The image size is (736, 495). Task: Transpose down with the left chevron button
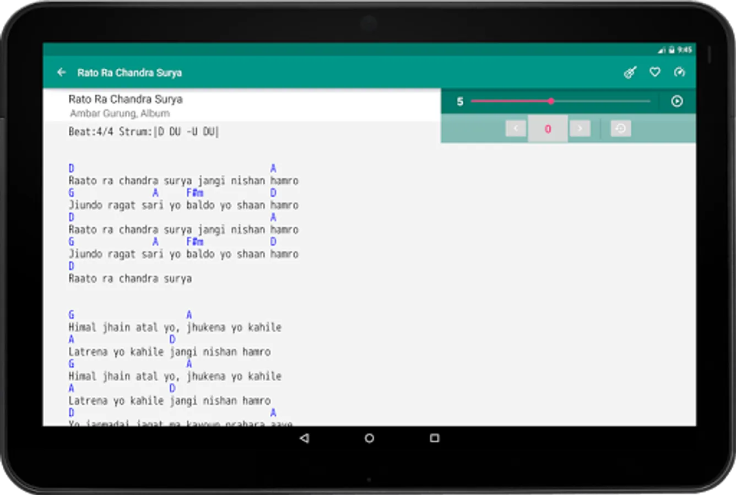(516, 129)
